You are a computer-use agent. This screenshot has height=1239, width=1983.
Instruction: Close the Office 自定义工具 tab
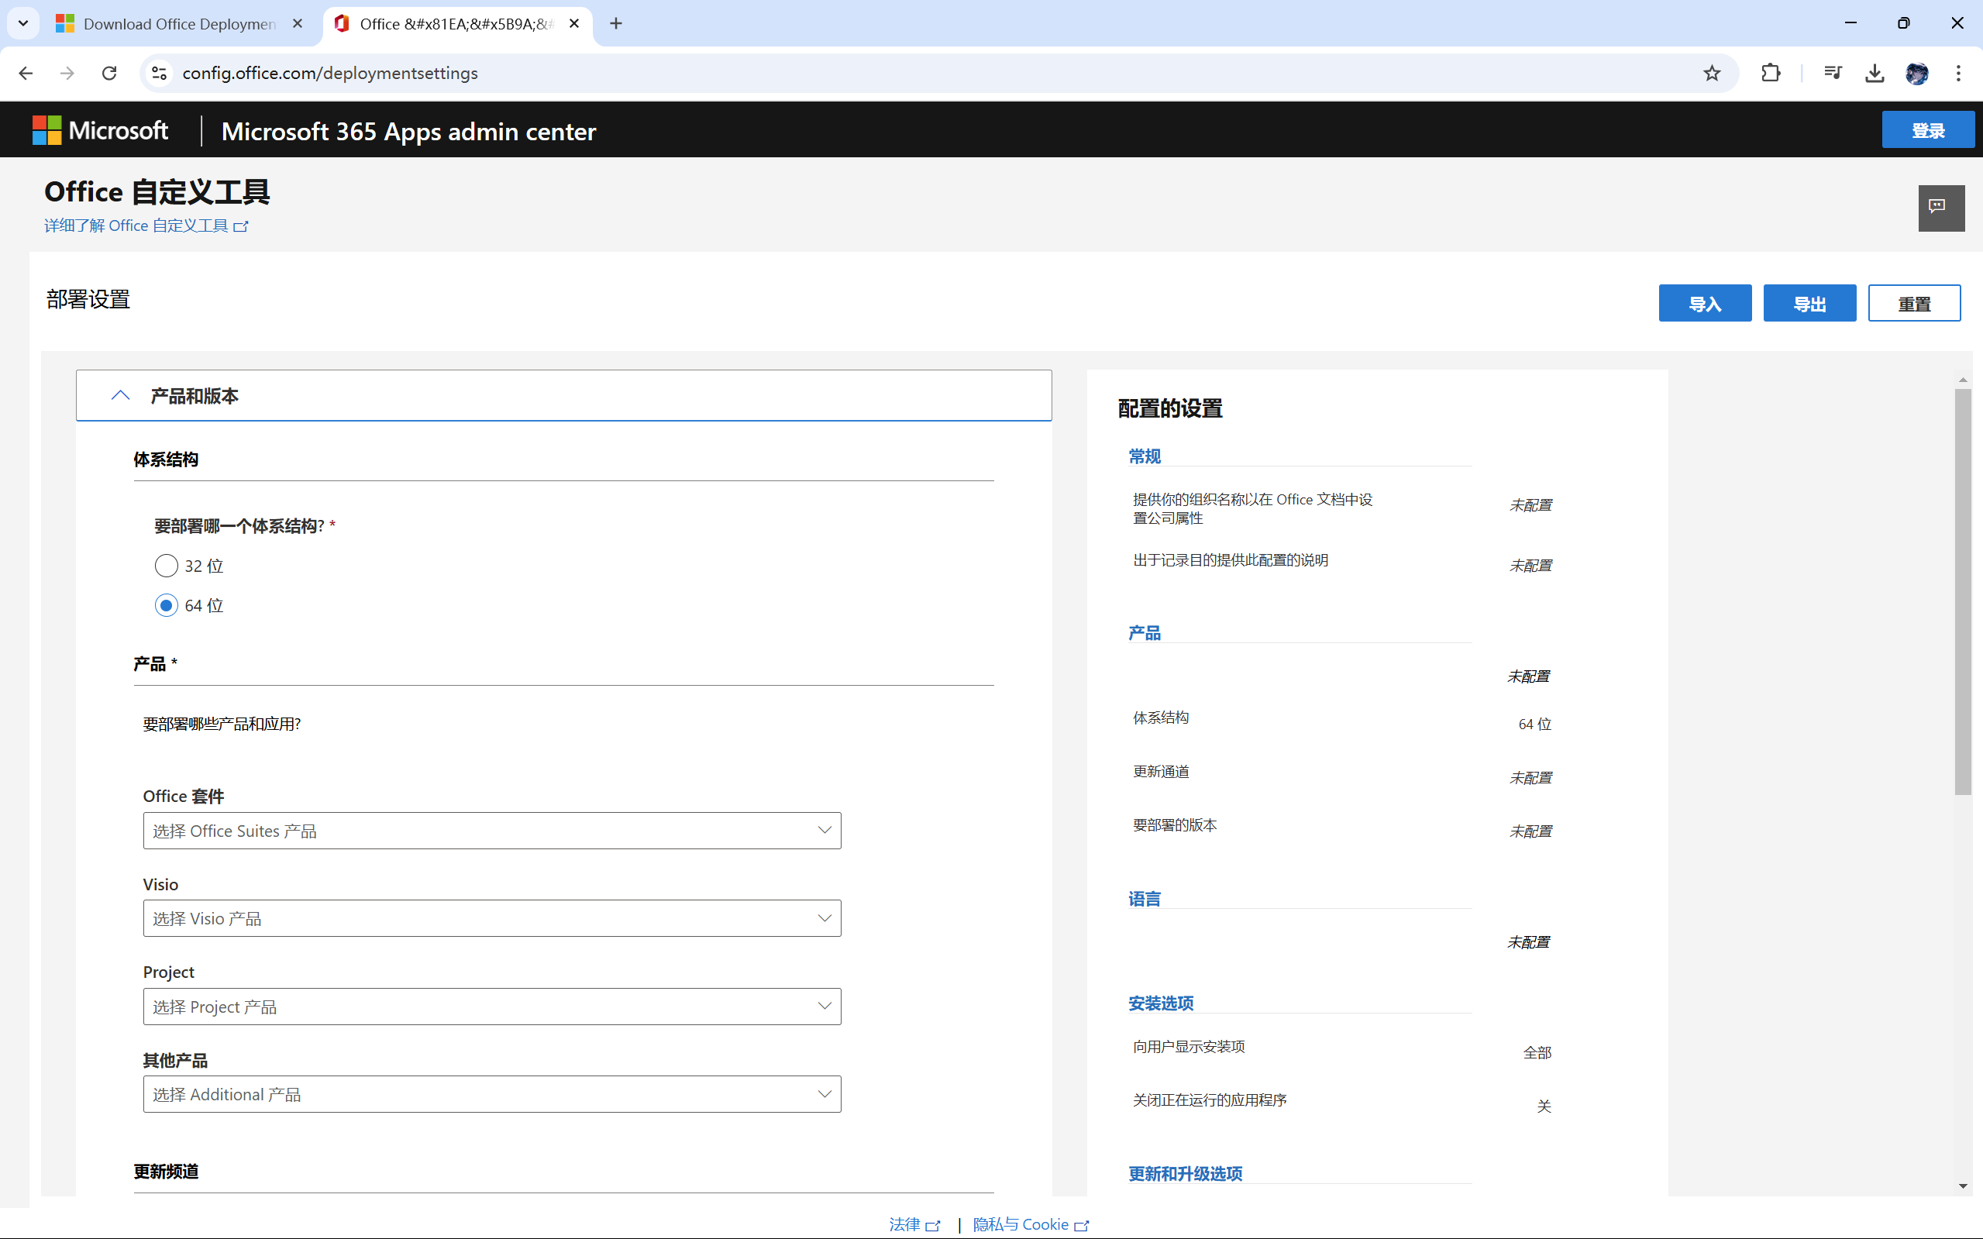coord(574,24)
